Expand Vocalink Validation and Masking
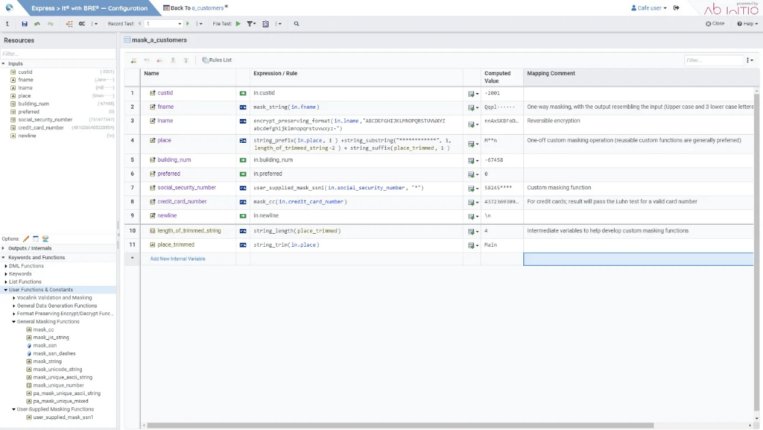This screenshot has height=430, width=763. click(x=13, y=297)
